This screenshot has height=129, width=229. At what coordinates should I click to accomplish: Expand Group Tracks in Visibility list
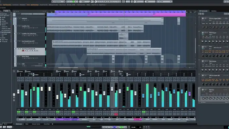[x=1, y=40]
